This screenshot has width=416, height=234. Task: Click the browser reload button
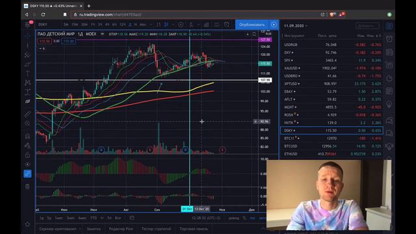[44, 14]
